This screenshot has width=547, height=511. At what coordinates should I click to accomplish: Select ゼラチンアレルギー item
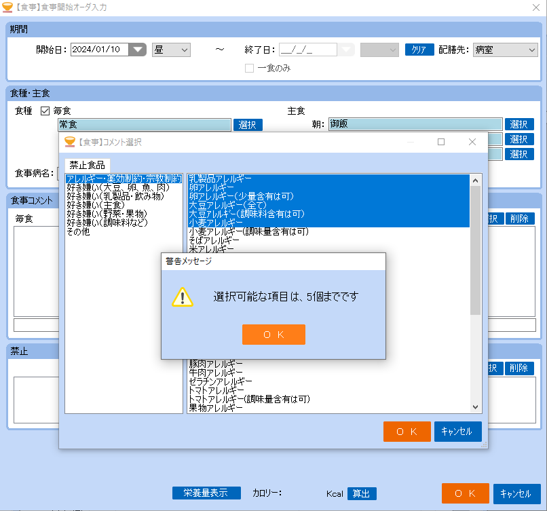(328, 381)
